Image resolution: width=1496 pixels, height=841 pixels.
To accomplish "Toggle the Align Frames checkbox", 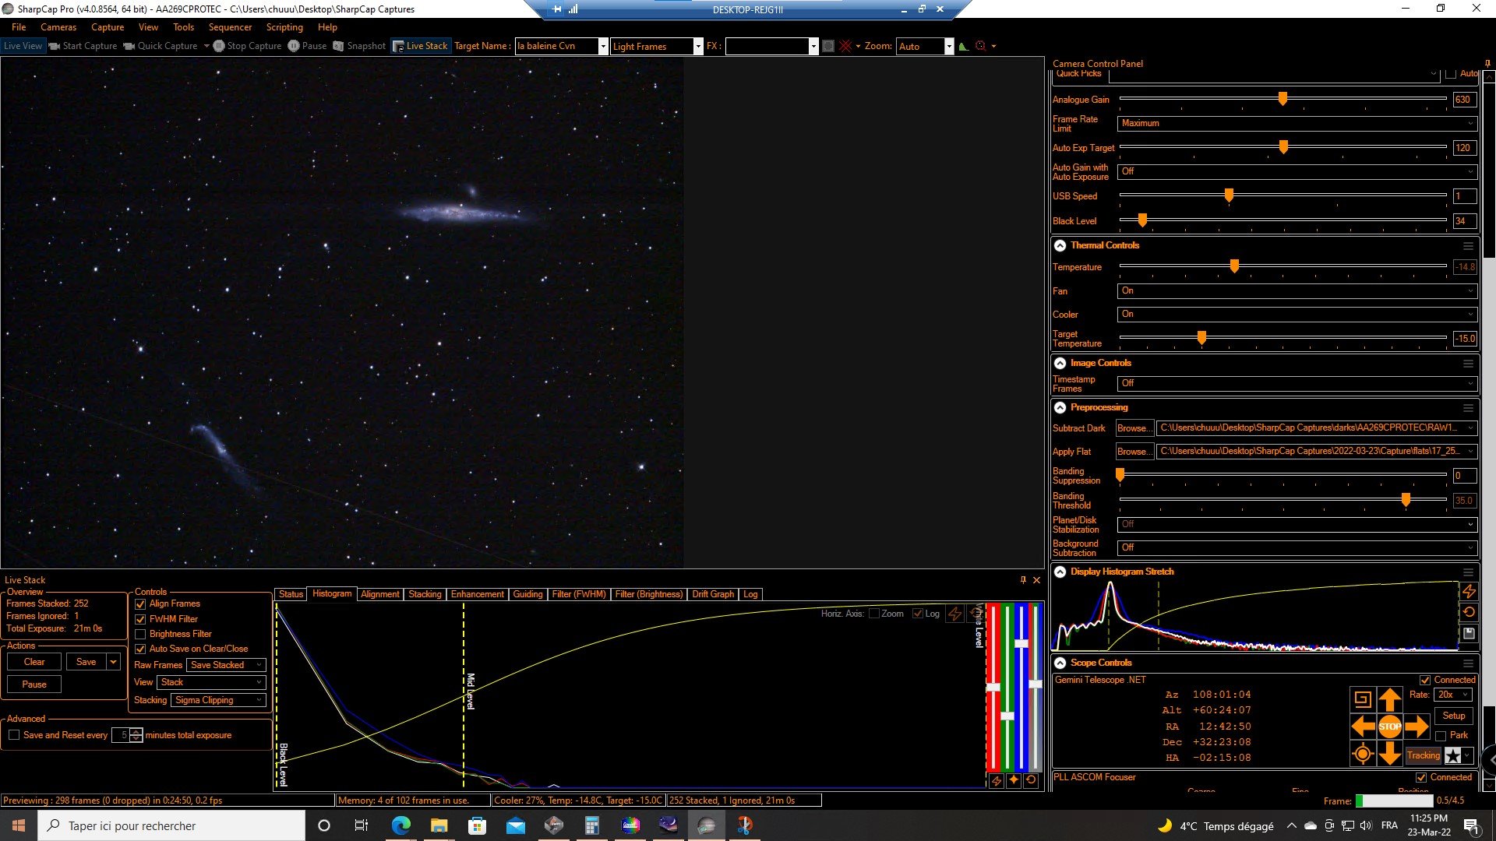I will (x=140, y=604).
